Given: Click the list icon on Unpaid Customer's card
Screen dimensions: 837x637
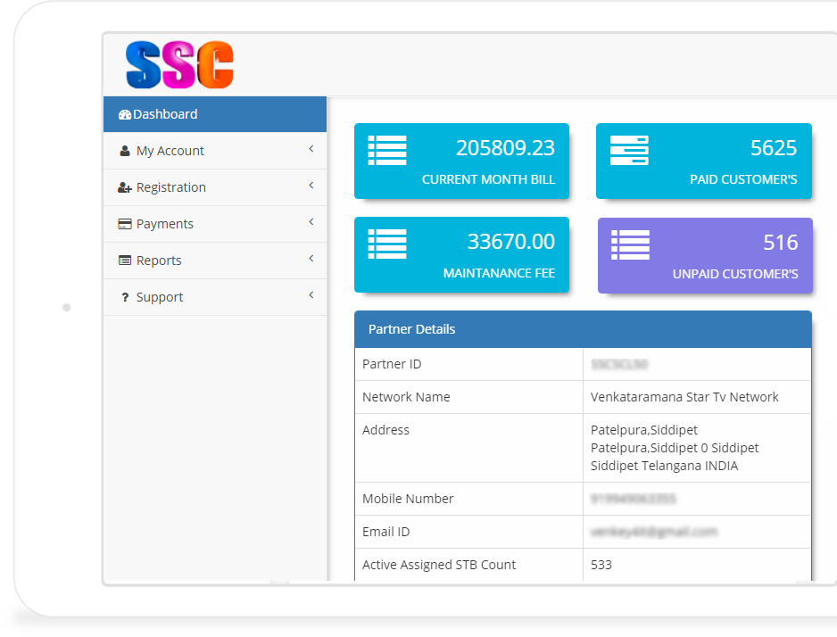Looking at the screenshot, I should click(630, 245).
